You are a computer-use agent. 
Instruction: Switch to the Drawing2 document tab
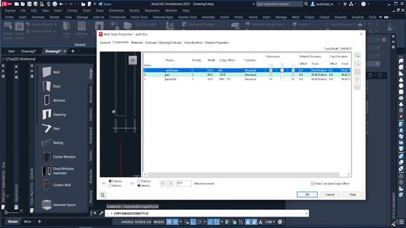(28, 51)
